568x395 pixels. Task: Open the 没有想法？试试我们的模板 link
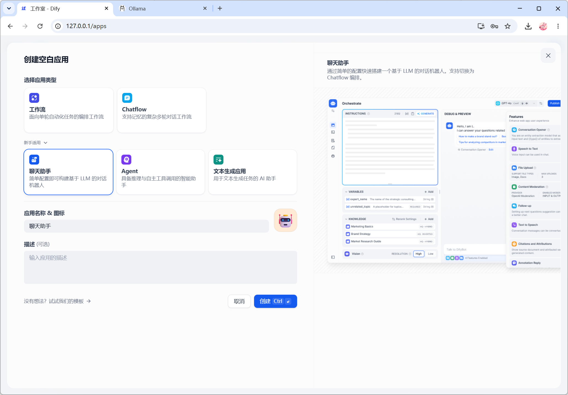coord(57,301)
